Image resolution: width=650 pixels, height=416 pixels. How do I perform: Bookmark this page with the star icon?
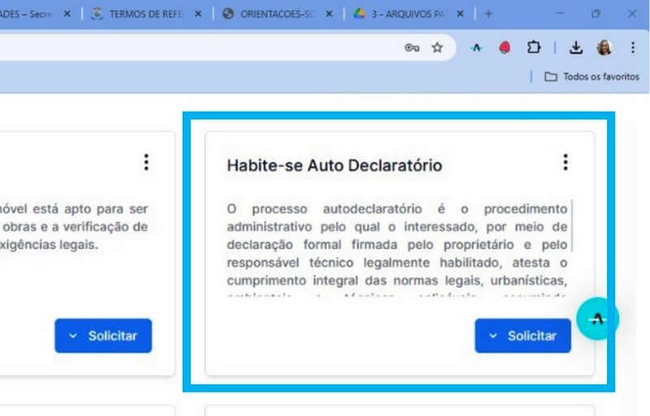(437, 48)
